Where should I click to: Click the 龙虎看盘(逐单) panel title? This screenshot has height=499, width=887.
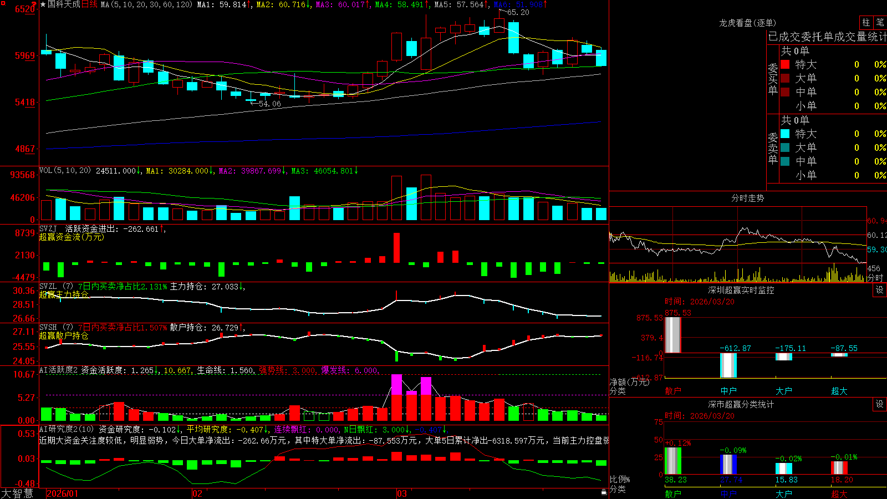pyautogui.click(x=747, y=23)
